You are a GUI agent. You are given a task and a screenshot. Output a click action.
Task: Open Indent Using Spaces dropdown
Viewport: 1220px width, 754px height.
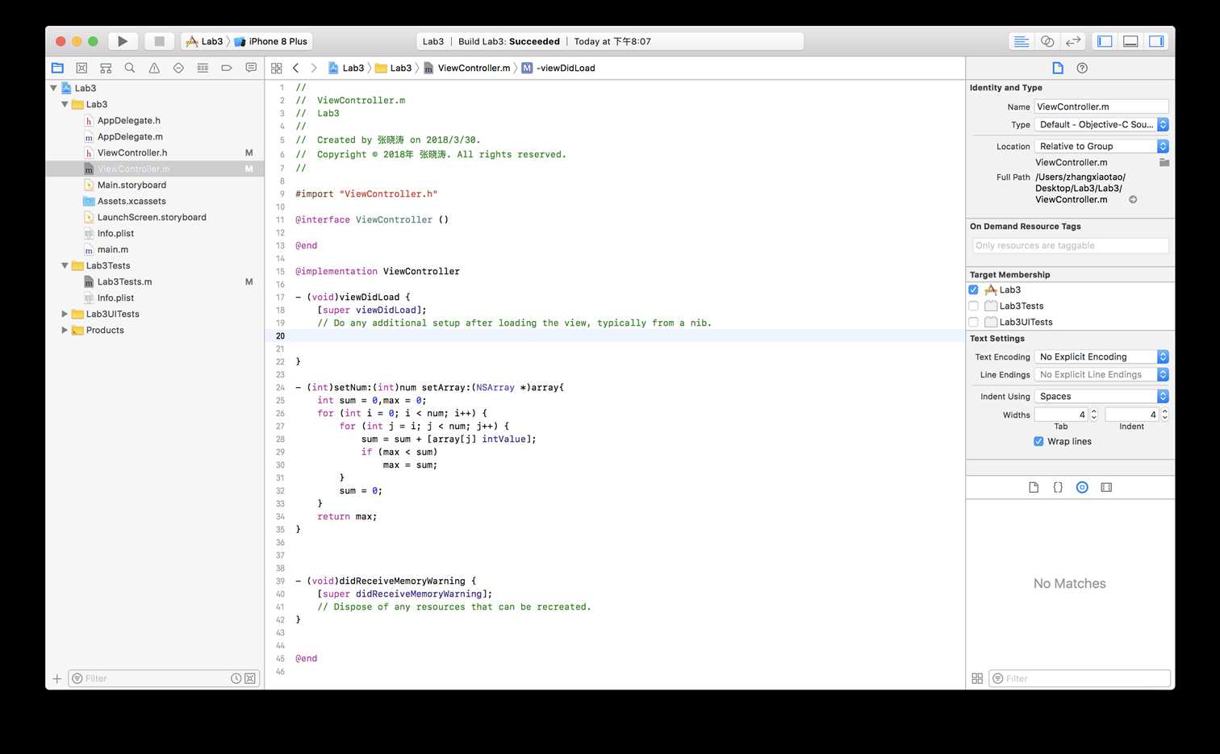1101,396
